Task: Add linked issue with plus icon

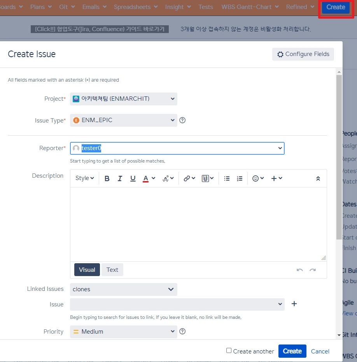Action: [x=294, y=304]
